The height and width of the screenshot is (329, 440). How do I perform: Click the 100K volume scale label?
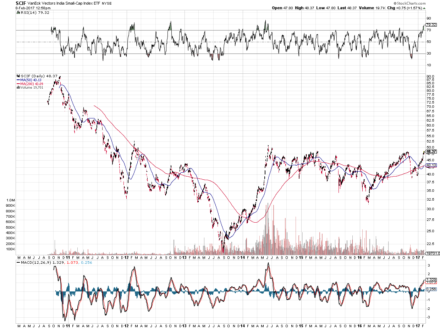click(x=11, y=249)
